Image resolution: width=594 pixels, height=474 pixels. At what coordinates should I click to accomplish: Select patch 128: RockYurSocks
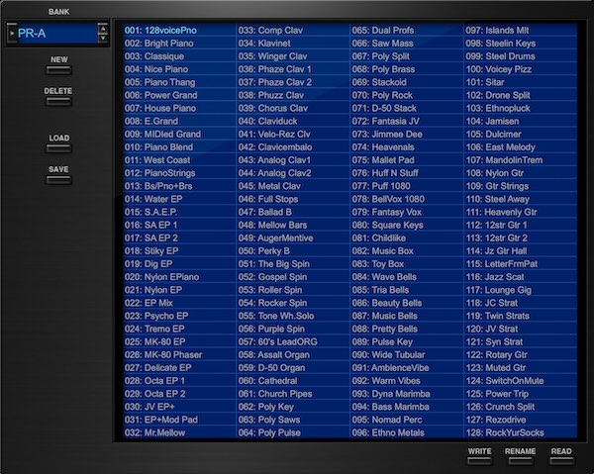(x=521, y=432)
